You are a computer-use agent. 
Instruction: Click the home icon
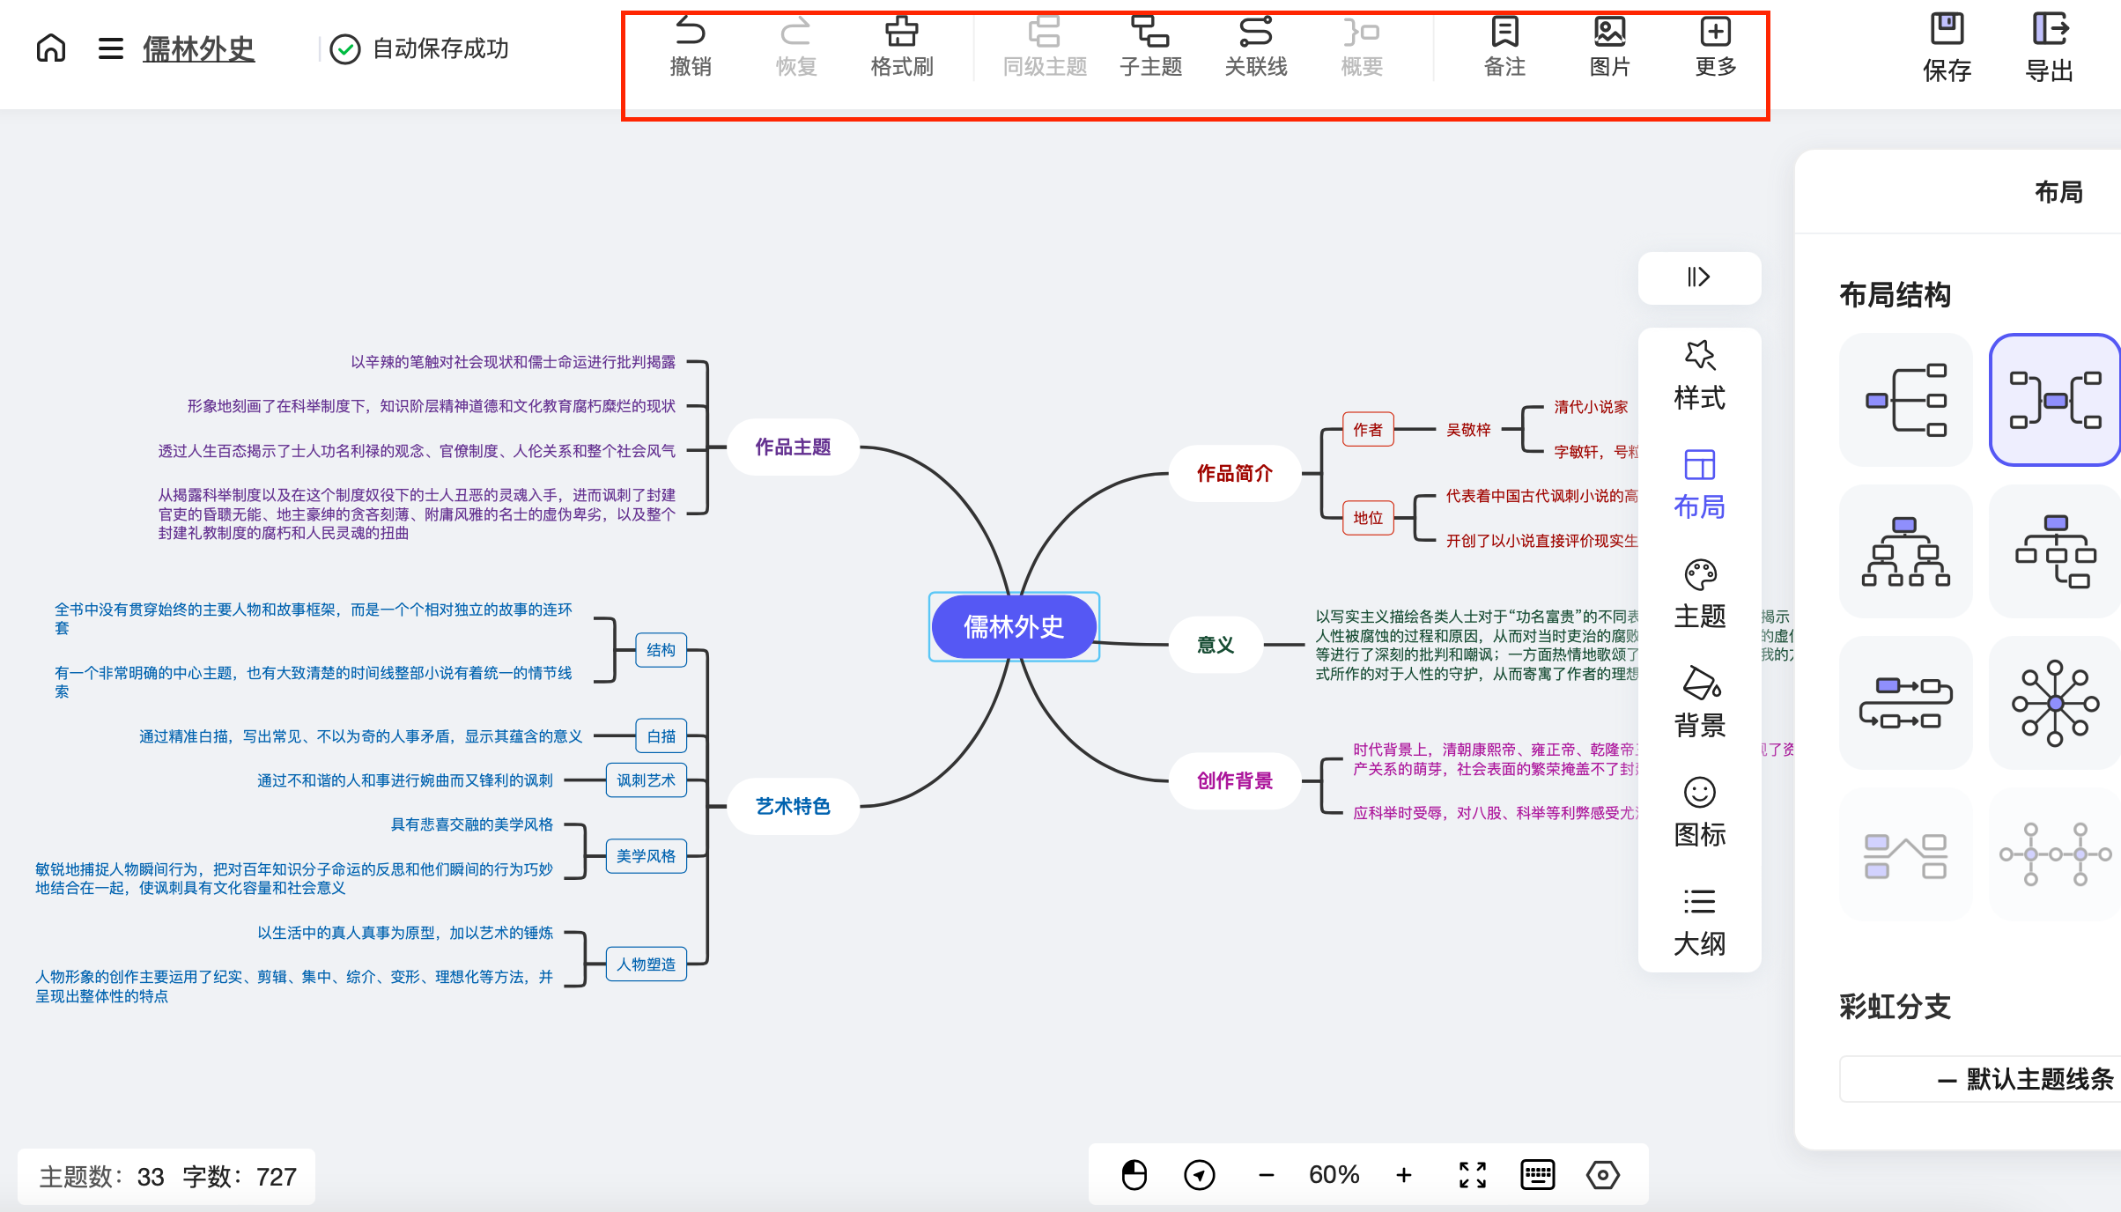click(x=51, y=48)
